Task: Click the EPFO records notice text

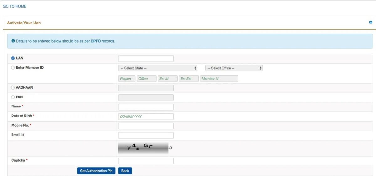Action: [x=65, y=41]
